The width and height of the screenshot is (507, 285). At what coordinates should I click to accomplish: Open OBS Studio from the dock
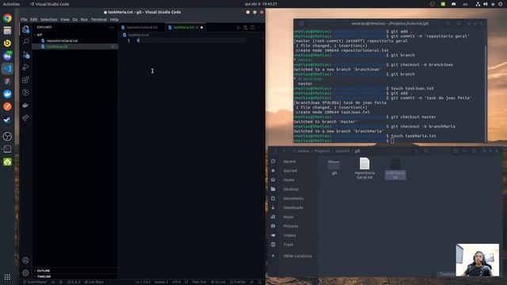tap(7, 136)
